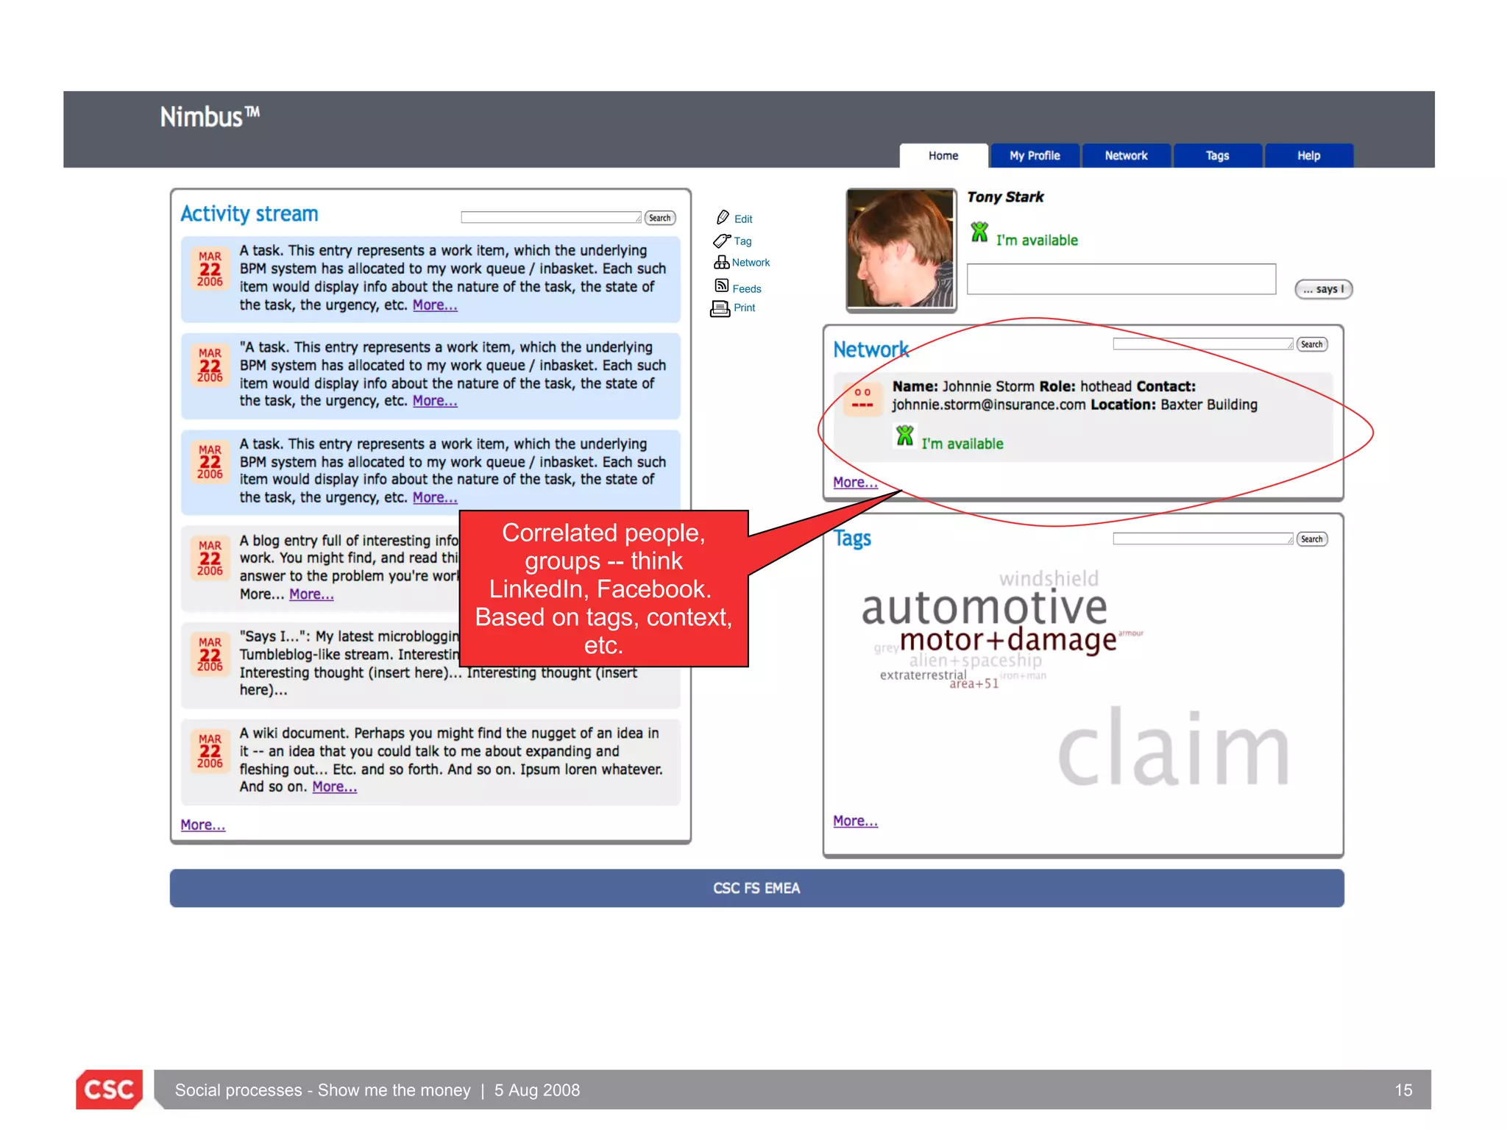Viewport: 1507px width, 1130px height.
Task: Click the CSC FS EMEA footer bar
Action: point(756,888)
